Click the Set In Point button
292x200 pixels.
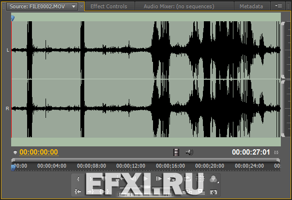coord(78,179)
